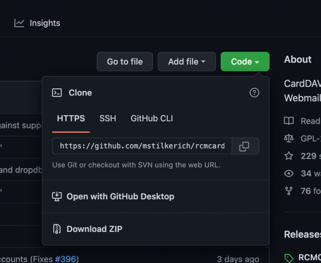Click the green release tag icon
The image size is (321, 263).
point(289,258)
